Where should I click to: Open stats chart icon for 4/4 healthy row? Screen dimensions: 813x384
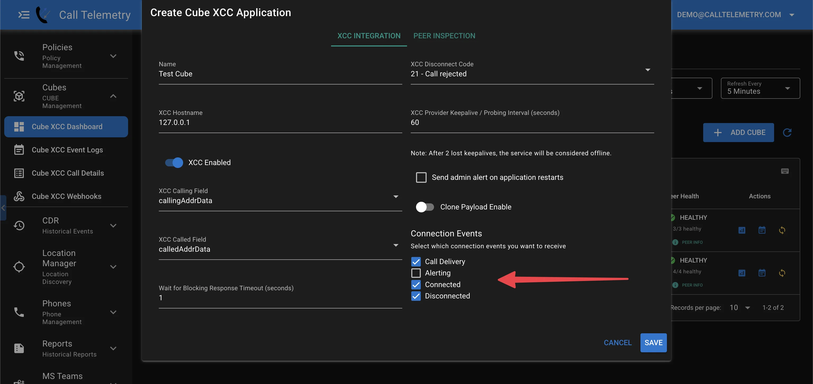coord(742,273)
